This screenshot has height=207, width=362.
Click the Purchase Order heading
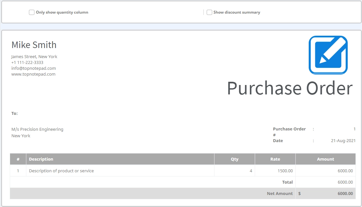pos(290,88)
